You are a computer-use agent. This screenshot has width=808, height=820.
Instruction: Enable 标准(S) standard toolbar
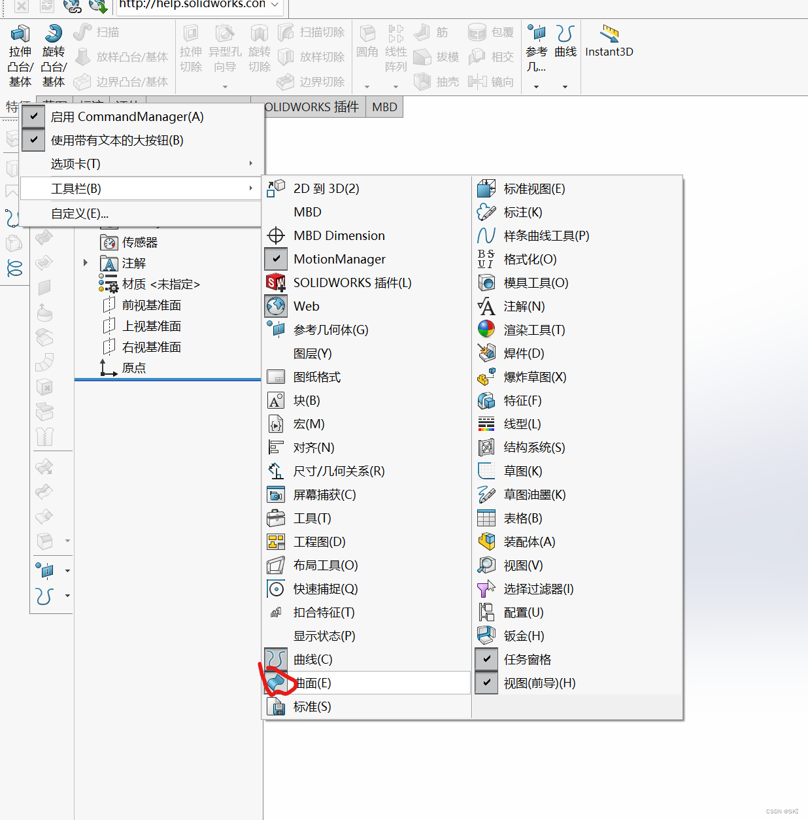pos(366,706)
